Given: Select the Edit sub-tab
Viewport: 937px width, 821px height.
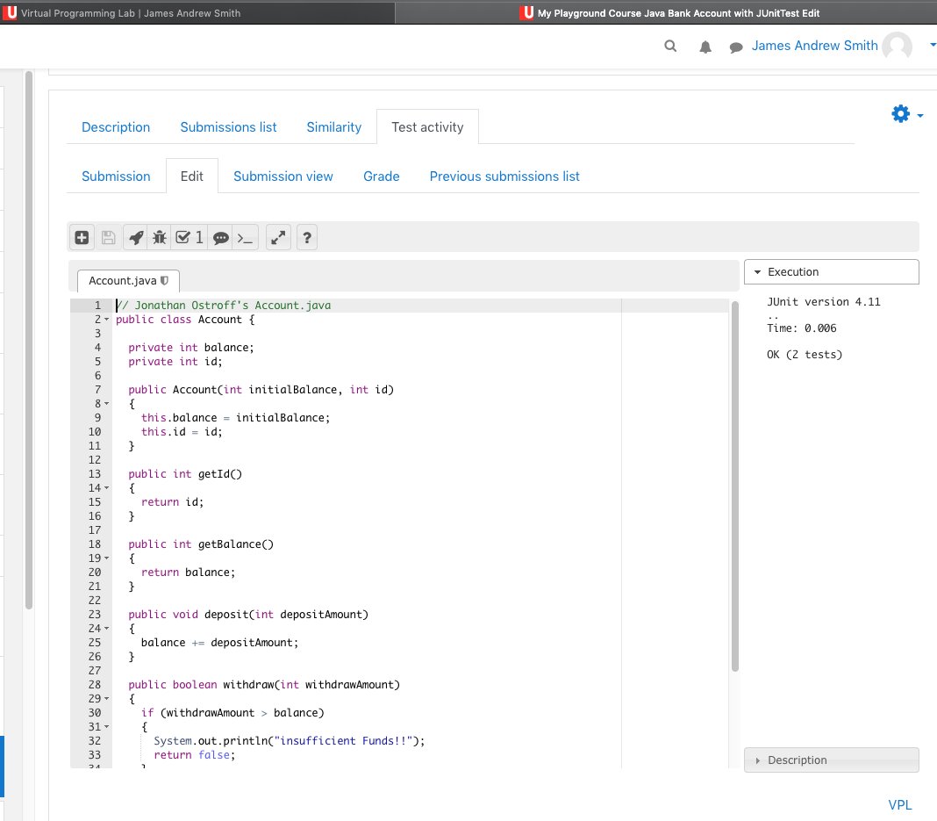Looking at the screenshot, I should tap(192, 176).
